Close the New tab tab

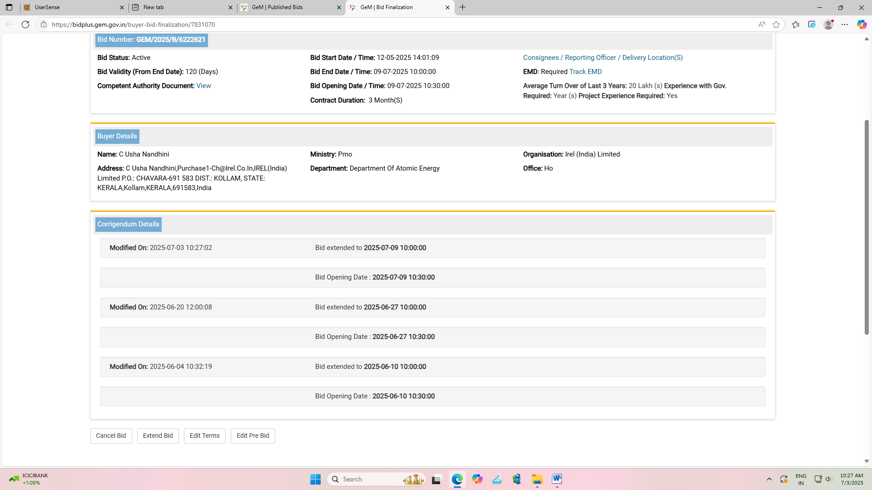click(x=230, y=7)
